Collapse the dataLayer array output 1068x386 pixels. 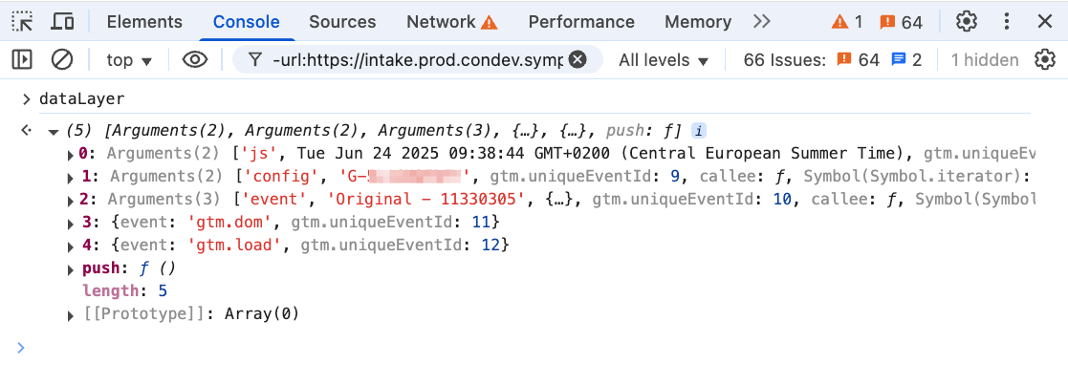click(x=53, y=132)
